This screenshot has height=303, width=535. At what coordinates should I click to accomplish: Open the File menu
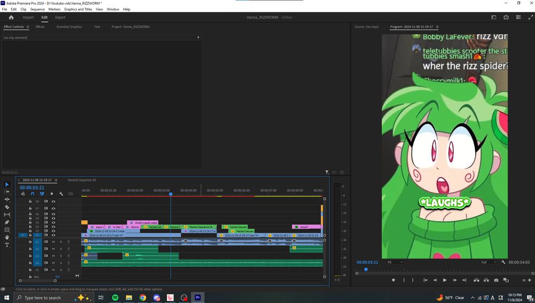coord(4,9)
